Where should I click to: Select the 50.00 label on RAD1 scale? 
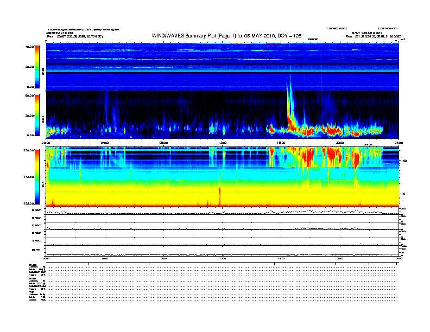click(x=29, y=95)
